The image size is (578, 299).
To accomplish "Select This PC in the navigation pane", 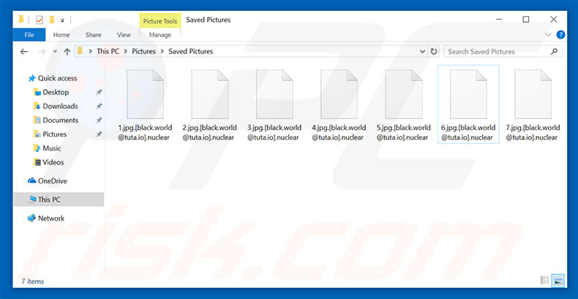I will click(x=59, y=200).
